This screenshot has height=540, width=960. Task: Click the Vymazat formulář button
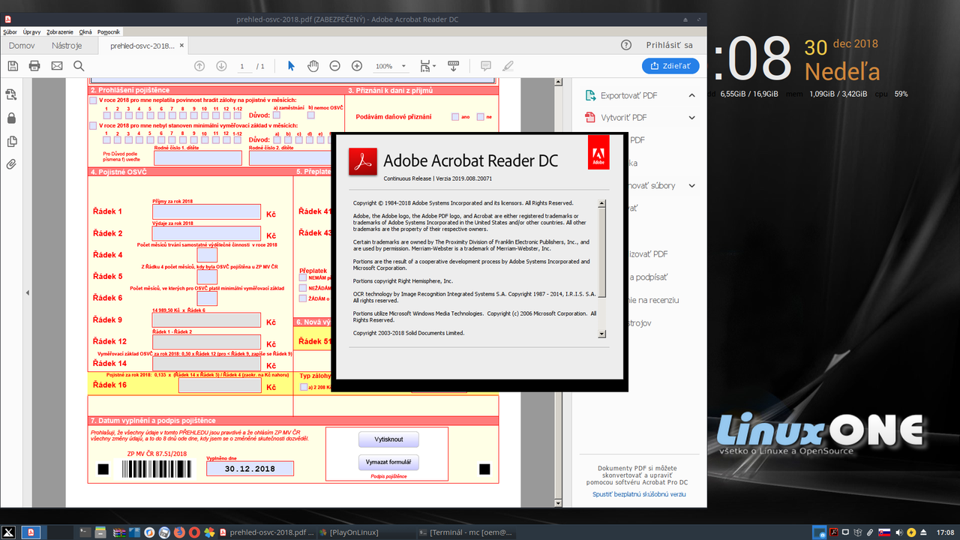pyautogui.click(x=388, y=462)
